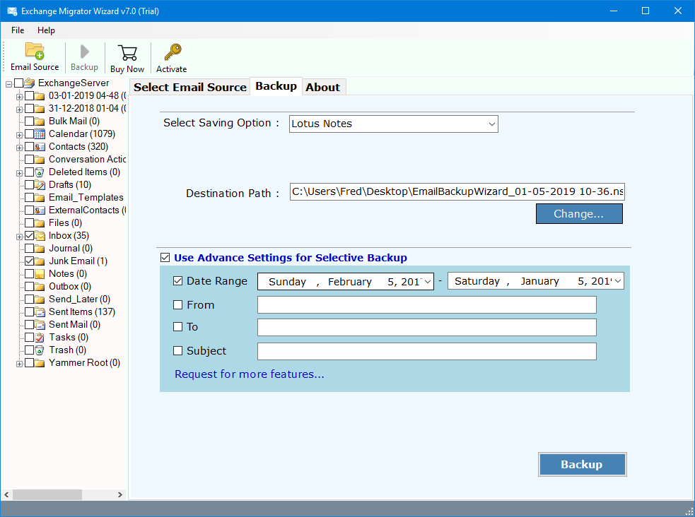
Task: Click the To filter text field
Action: coord(427,328)
